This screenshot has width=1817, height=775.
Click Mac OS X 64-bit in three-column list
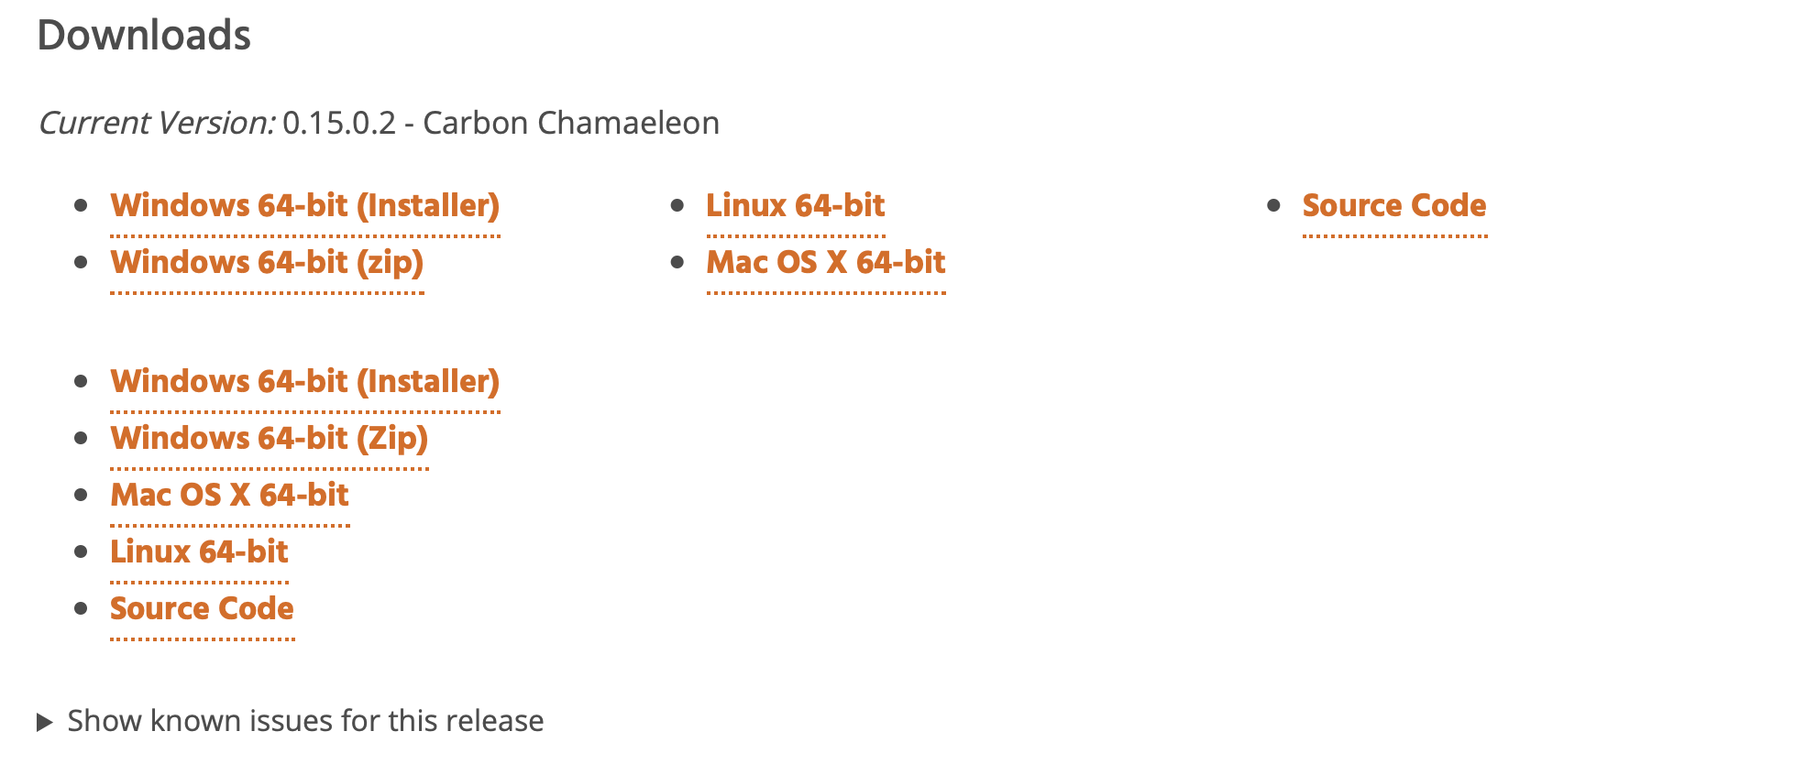pyautogui.click(x=825, y=263)
